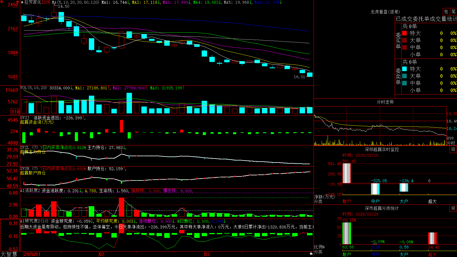Click the 爆发线: 6.000 label
This screenshot has width=457, height=257.
tap(178, 190)
